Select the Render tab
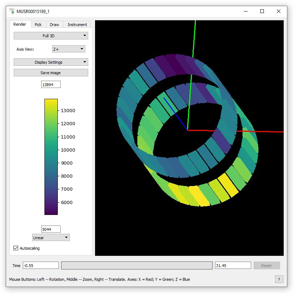296x296 pixels. tap(20, 24)
